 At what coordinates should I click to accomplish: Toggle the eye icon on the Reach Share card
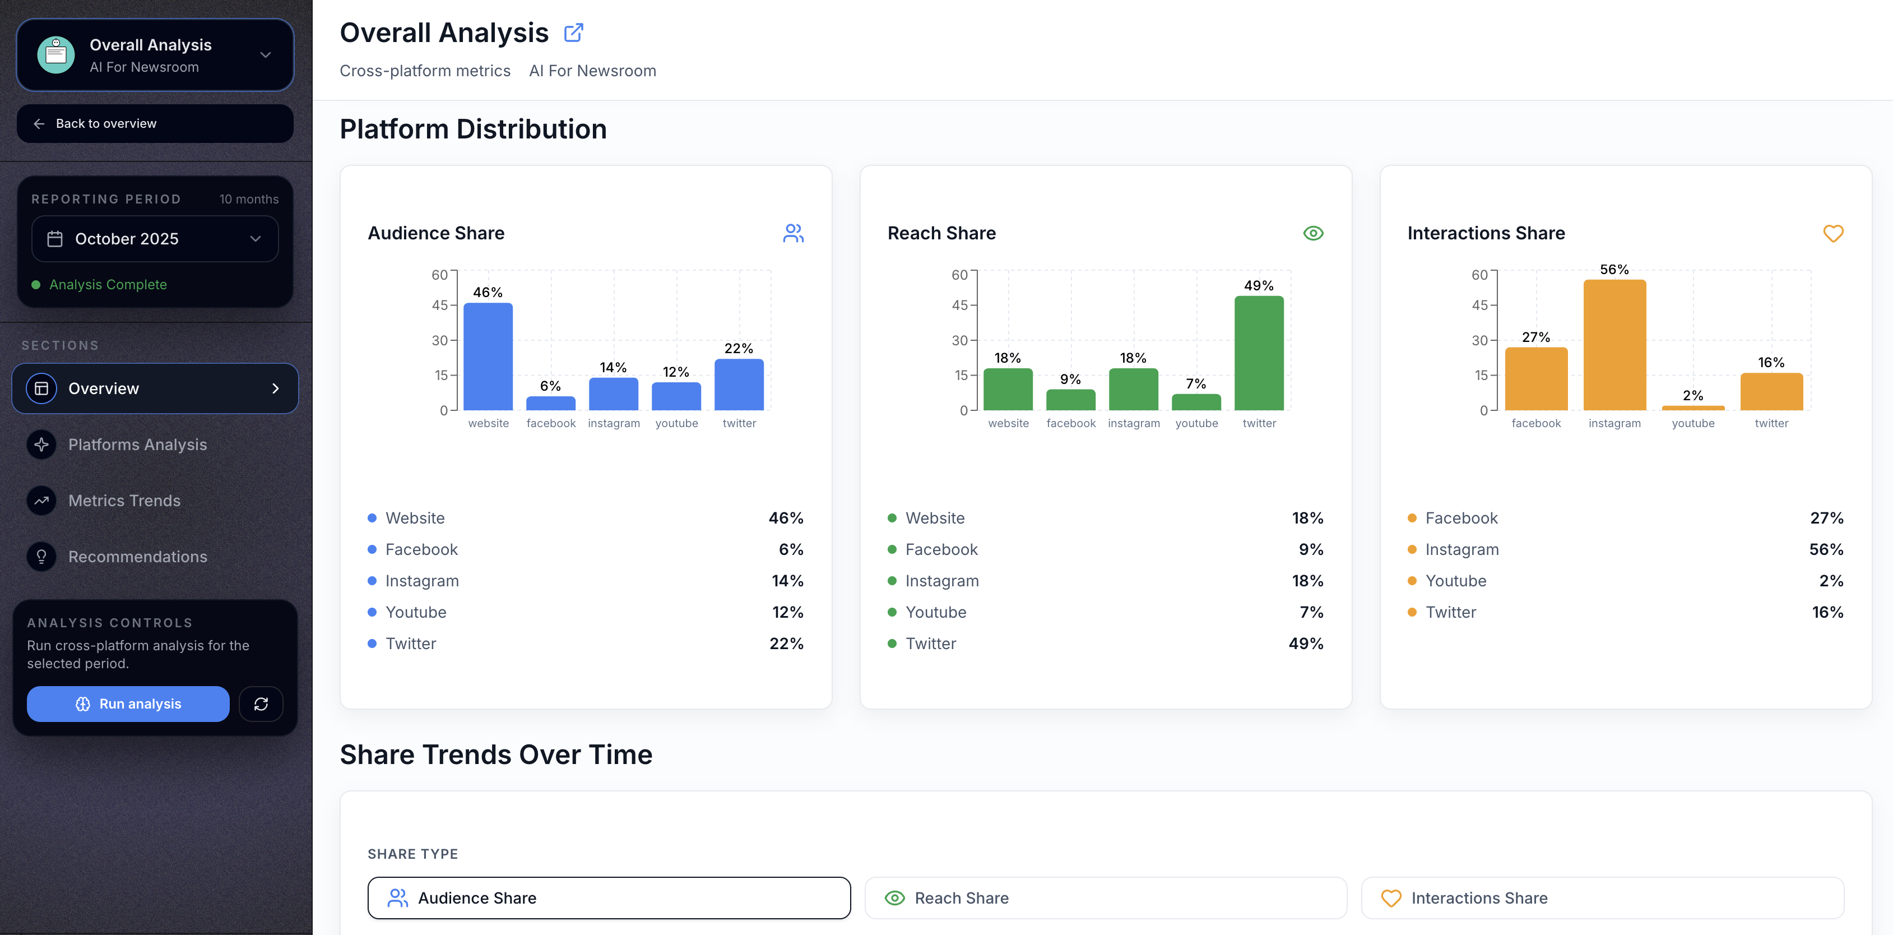point(1313,232)
